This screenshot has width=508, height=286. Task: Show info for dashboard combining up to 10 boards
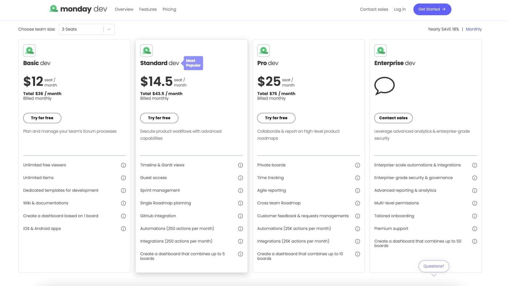(357, 254)
